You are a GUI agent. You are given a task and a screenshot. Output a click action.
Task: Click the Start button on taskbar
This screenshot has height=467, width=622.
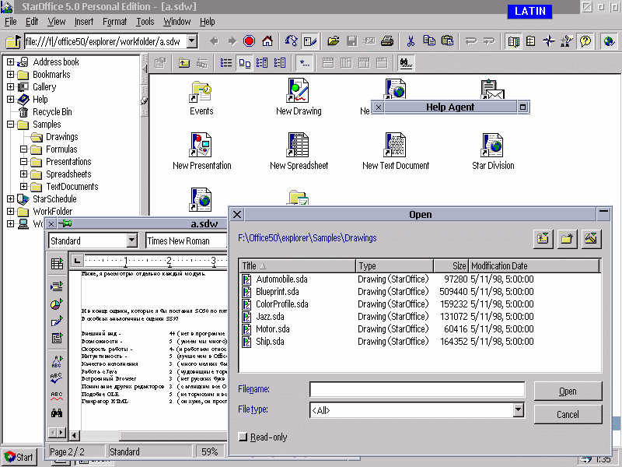pos(19,457)
